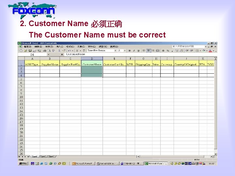235x176 pixels.
Task: Switch to Microsoft PowerPoint taskbar button
Action: coord(84,164)
